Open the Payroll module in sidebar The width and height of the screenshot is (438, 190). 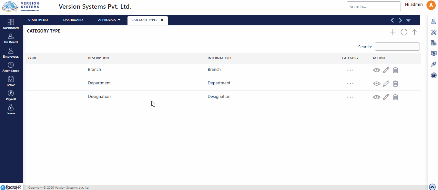(x=11, y=95)
